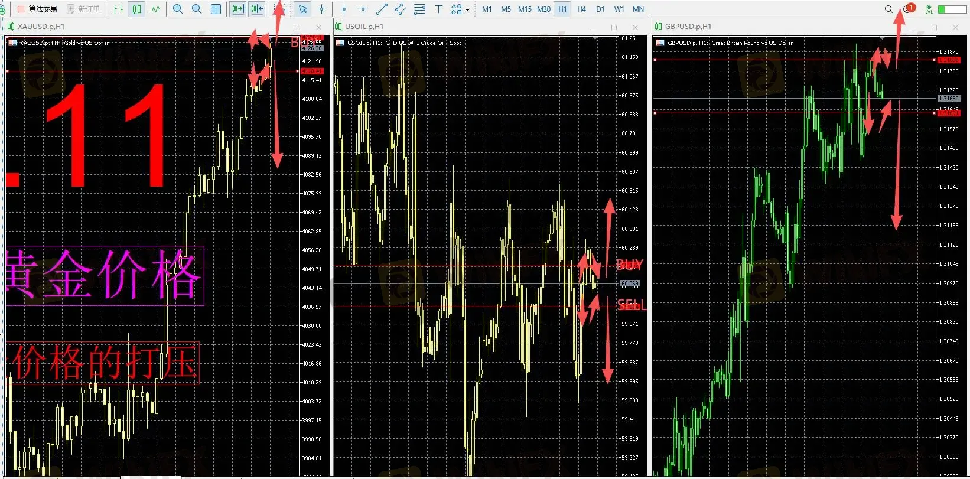Open account notifications with red badge

(908, 9)
